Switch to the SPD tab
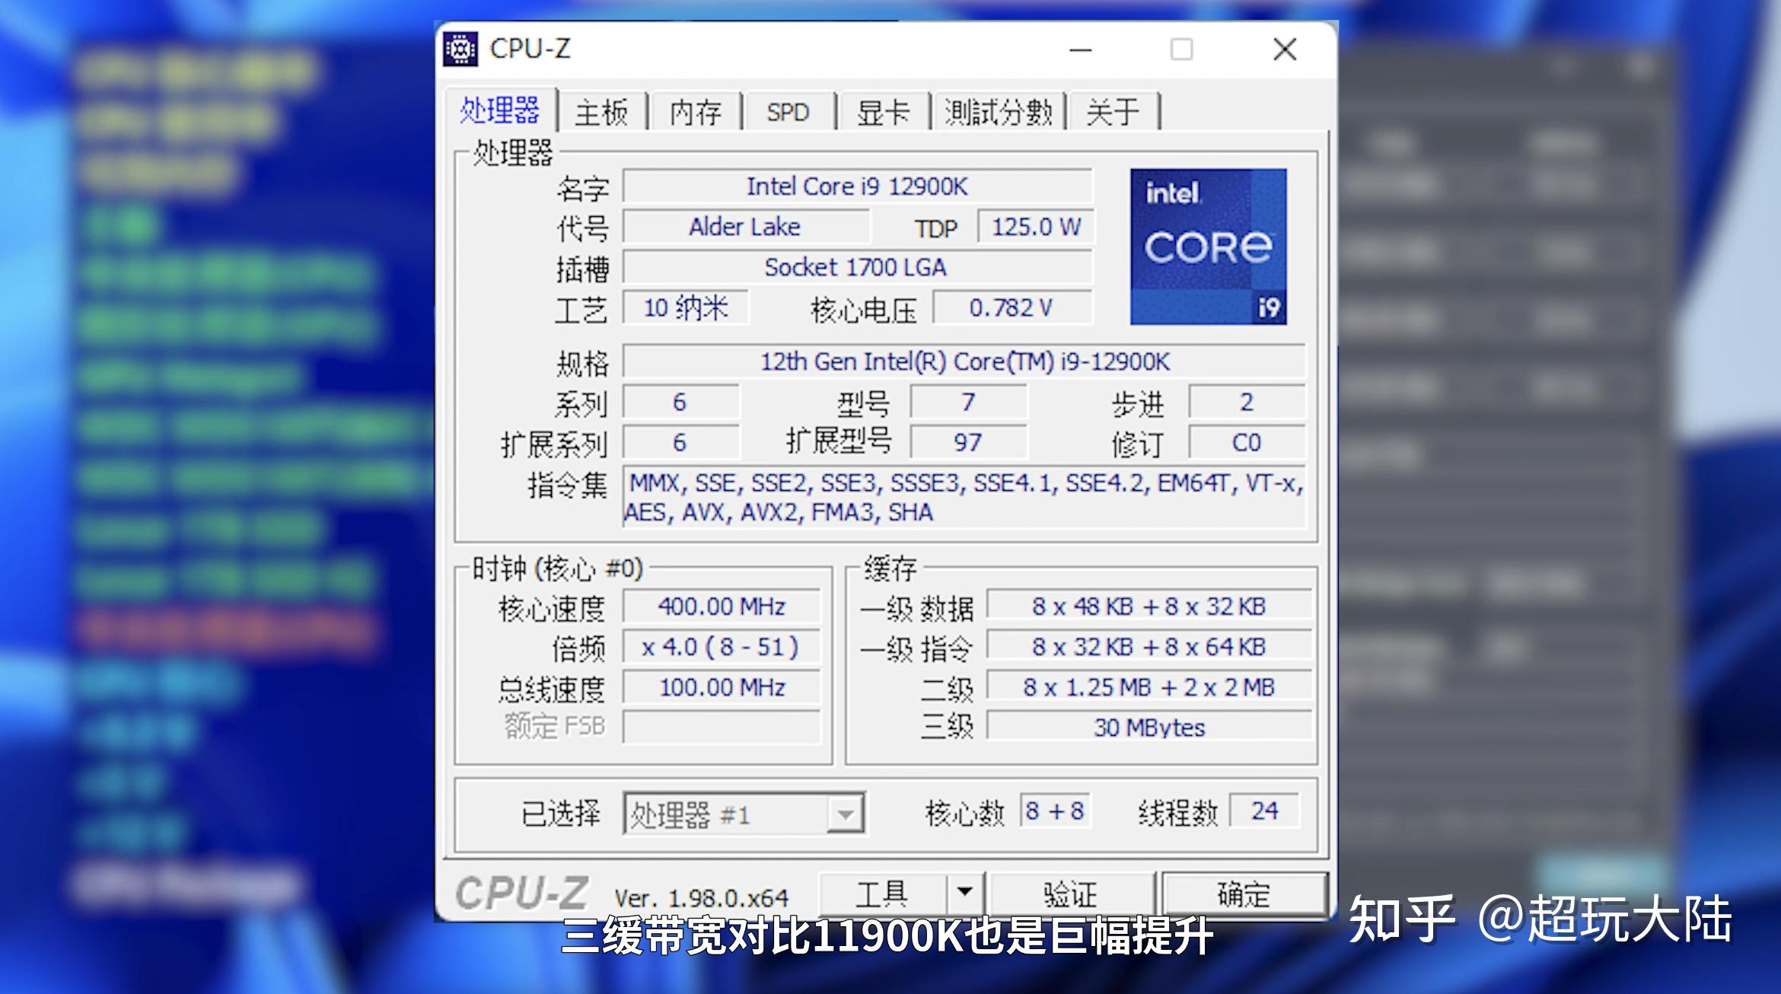Screen dimensions: 1781x994 pyautogui.click(x=789, y=111)
